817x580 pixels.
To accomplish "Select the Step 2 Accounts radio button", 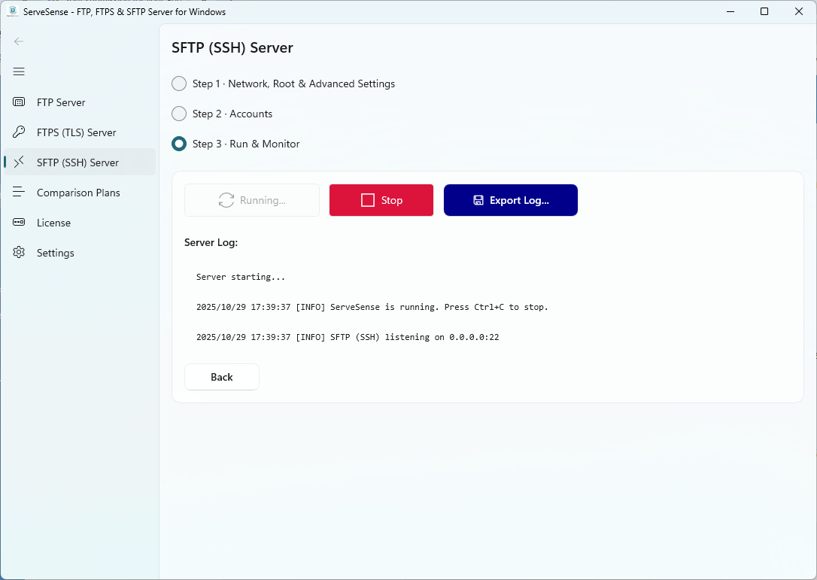I will tap(179, 114).
